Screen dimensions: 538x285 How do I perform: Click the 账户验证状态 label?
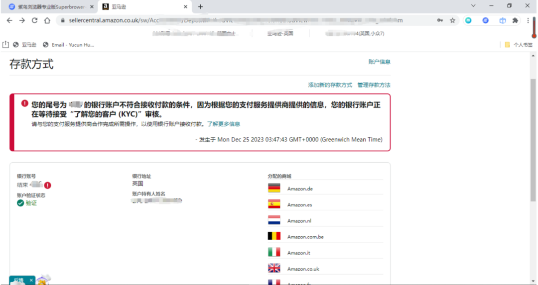click(31, 195)
